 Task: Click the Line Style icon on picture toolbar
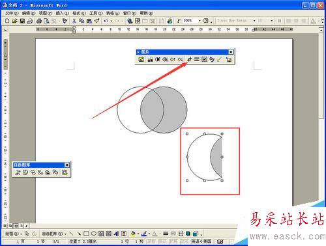pyautogui.click(x=197, y=59)
